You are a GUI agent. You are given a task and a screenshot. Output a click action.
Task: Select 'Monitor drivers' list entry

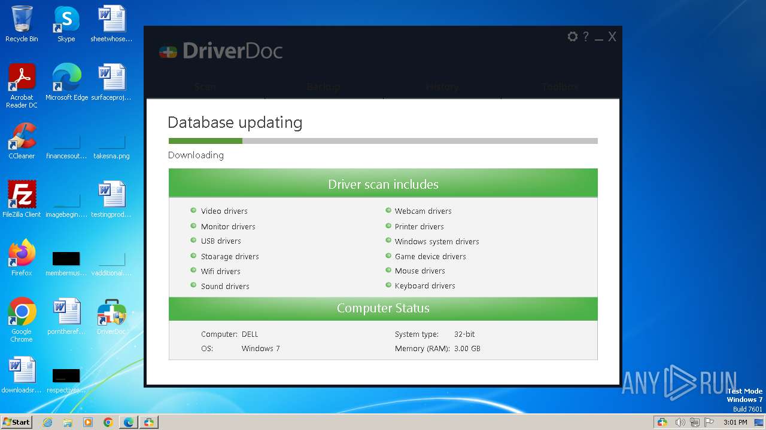coord(228,226)
